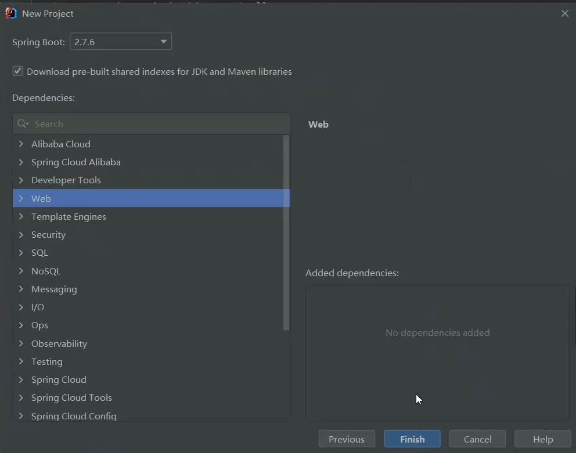Image resolution: width=576 pixels, height=453 pixels.
Task: Close the New Project dialog
Action: (x=564, y=13)
